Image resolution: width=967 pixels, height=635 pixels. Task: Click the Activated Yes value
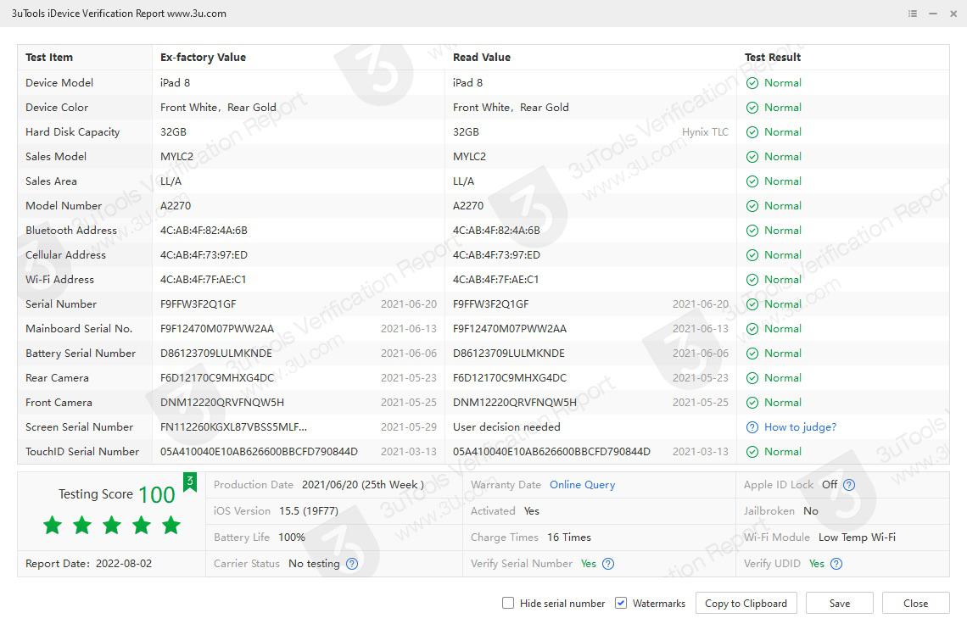531,511
